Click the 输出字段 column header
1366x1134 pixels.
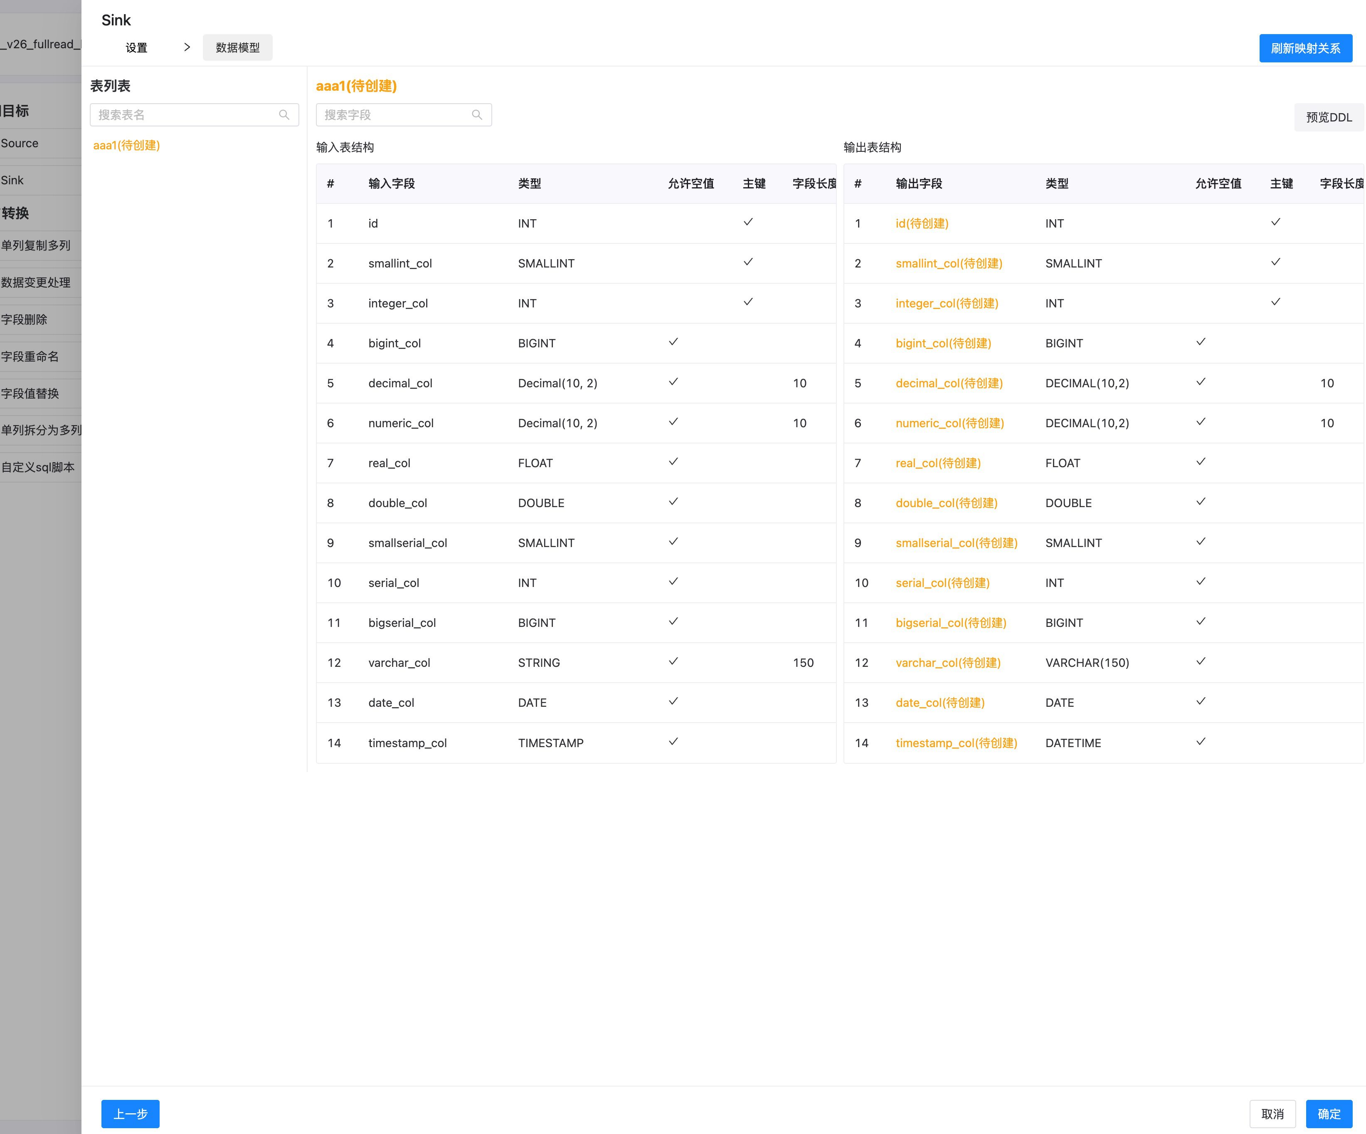[x=919, y=183]
